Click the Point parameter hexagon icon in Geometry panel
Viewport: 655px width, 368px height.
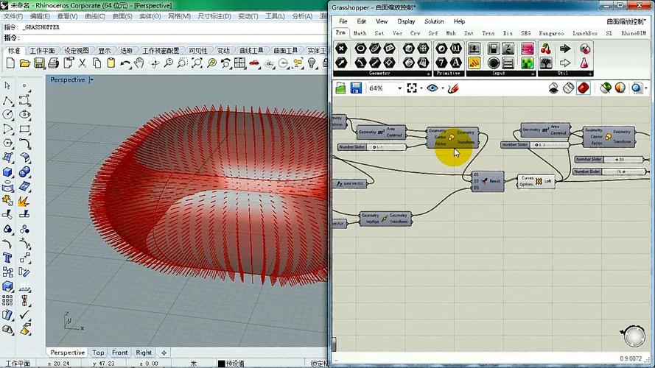pyautogui.click(x=341, y=49)
